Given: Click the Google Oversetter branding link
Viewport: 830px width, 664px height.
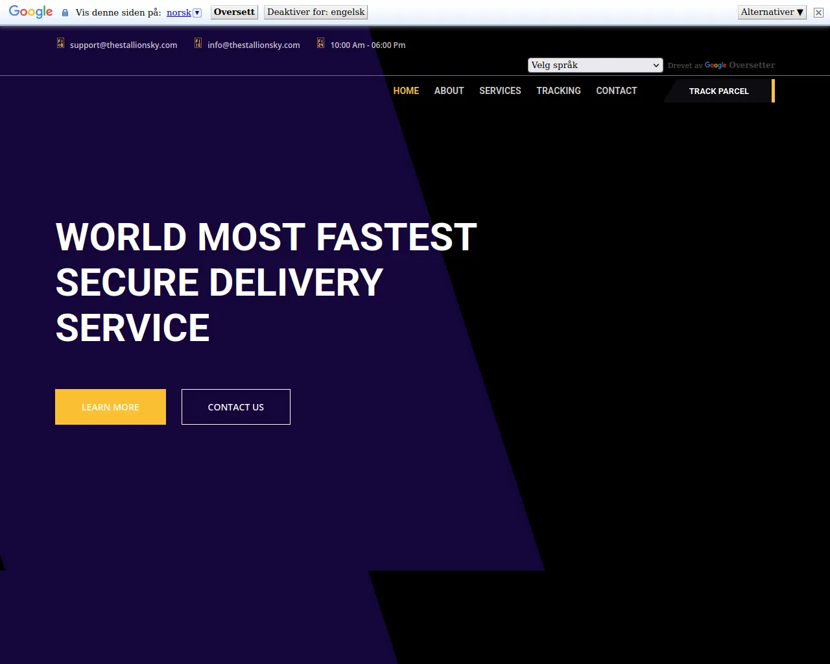Looking at the screenshot, I should (x=739, y=65).
